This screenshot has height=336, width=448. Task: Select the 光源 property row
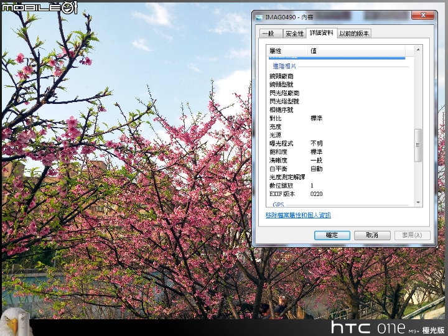pyautogui.click(x=338, y=135)
